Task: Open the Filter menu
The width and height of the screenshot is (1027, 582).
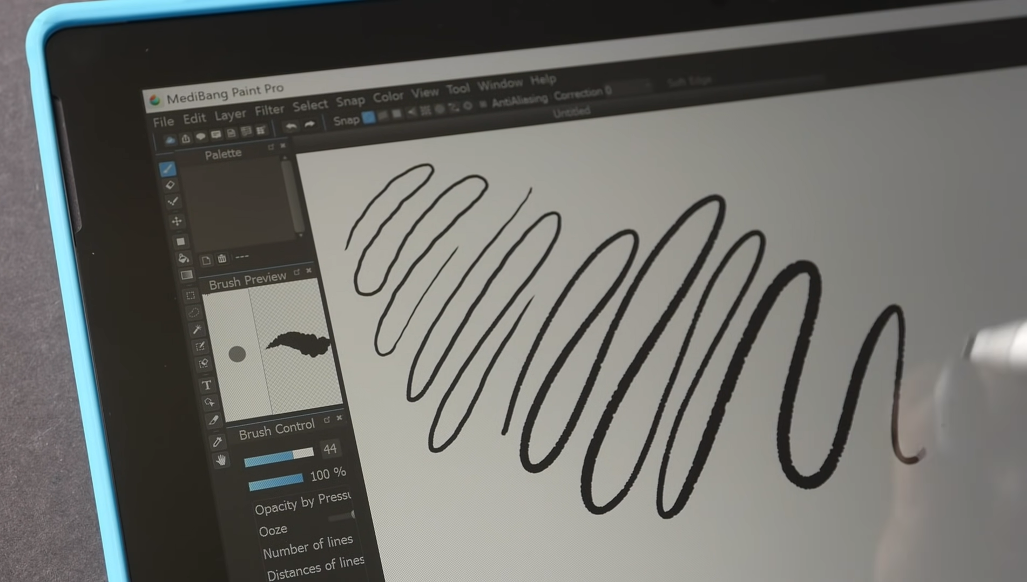Action: [x=269, y=110]
